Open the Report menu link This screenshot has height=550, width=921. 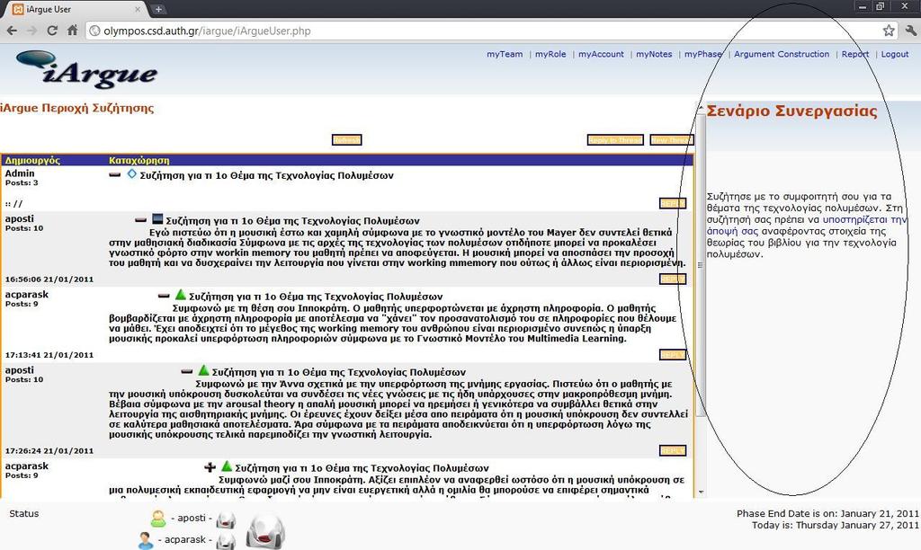pos(854,54)
